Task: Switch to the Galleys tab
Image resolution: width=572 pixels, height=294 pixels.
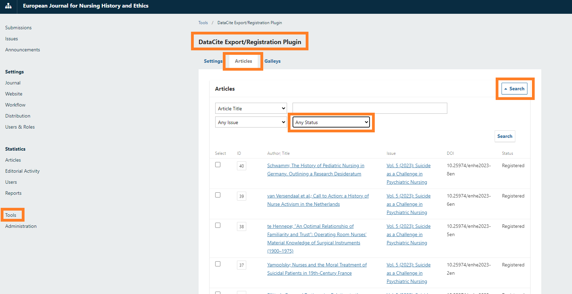Action: point(272,61)
